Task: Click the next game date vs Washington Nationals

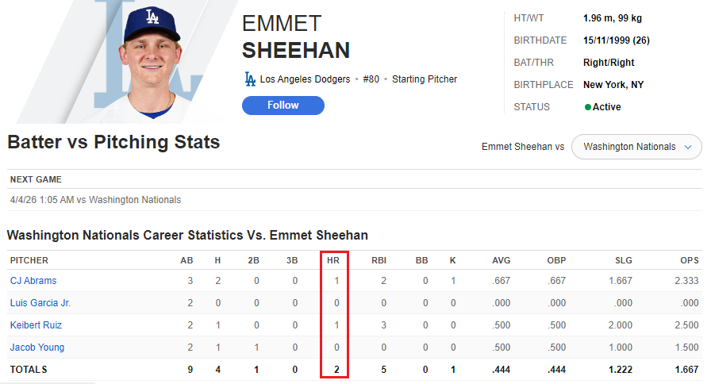Action: pos(95,200)
